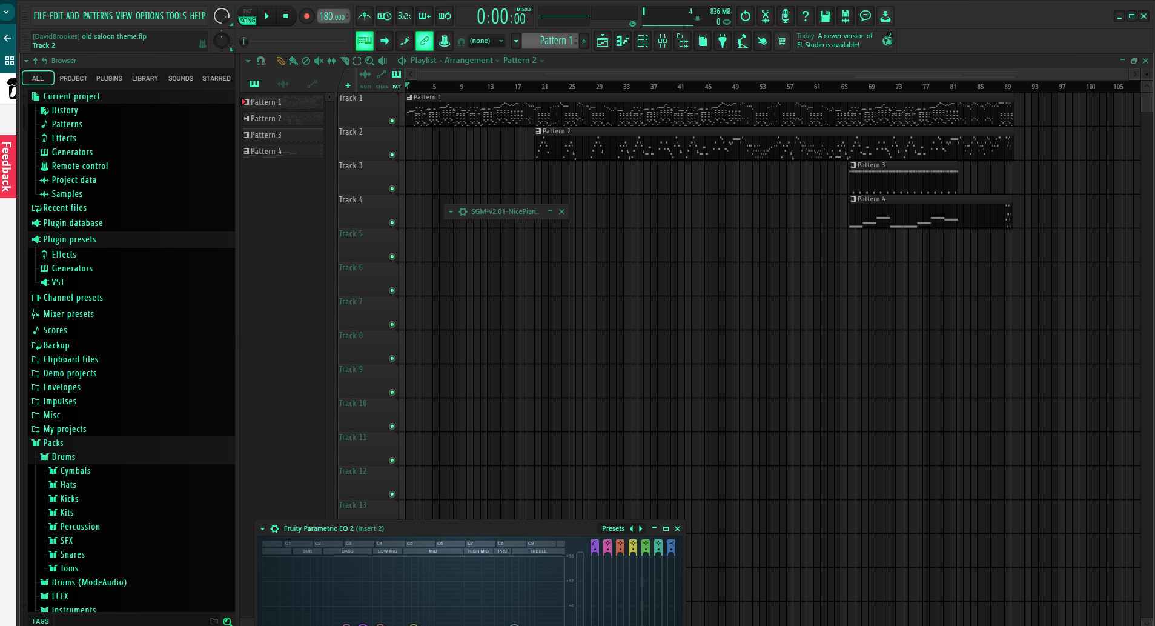Open the metronome icon in transport bar
This screenshot has height=626, width=1155.
pos(364,16)
